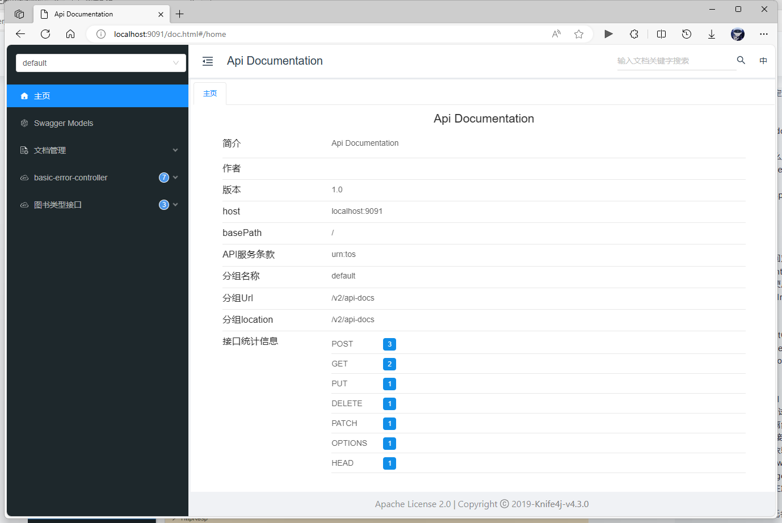The height and width of the screenshot is (523, 782).
Task: Select the 主页 home icon in sidebar
Action: [x=24, y=96]
